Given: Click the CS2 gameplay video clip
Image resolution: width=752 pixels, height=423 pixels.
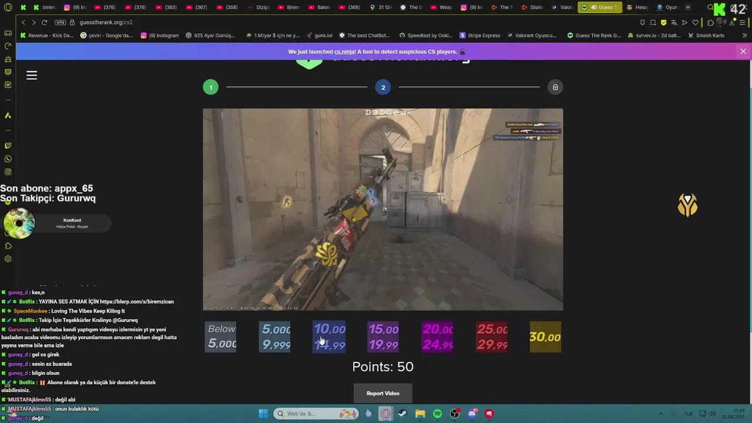Looking at the screenshot, I should click(x=383, y=209).
